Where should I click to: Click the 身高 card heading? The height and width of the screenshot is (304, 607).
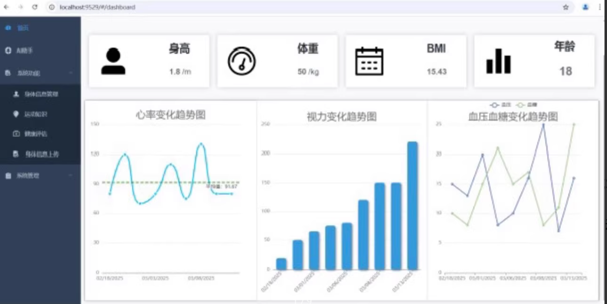coord(179,49)
